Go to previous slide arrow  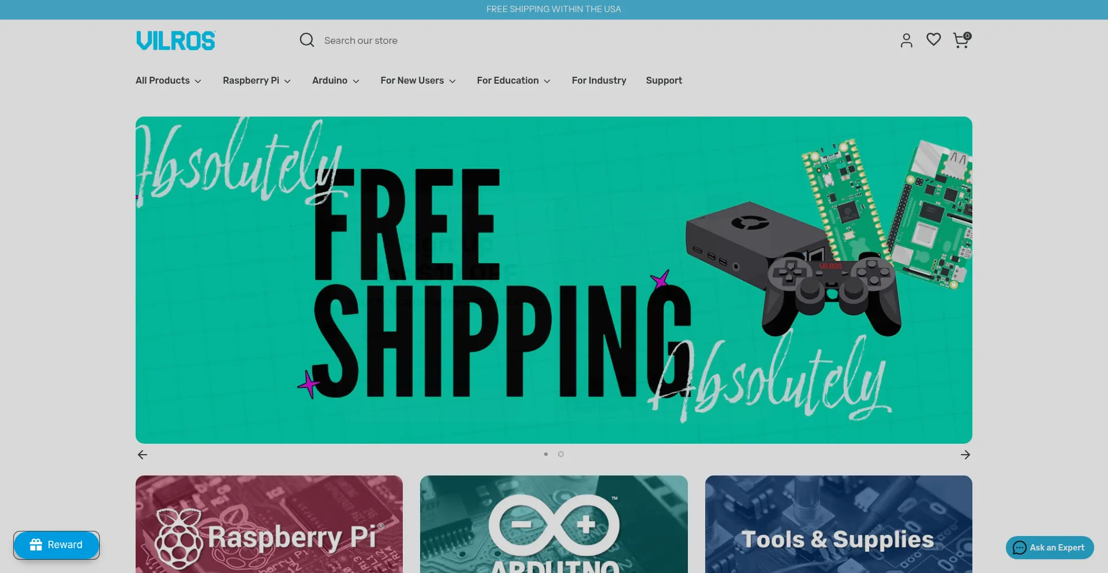[143, 455]
